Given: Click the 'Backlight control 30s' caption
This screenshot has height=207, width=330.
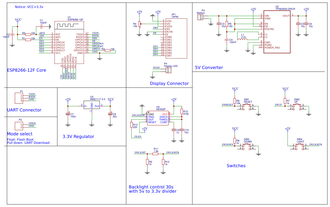Looking at the screenshot, I should 151,187.
